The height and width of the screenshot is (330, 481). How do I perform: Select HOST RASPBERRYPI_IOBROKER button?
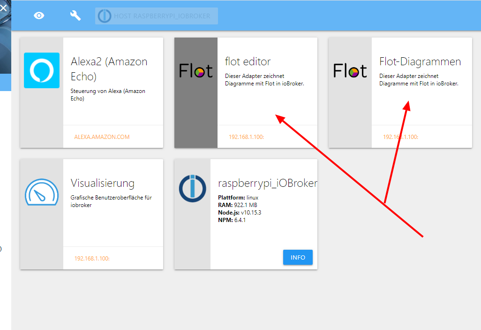tap(157, 16)
